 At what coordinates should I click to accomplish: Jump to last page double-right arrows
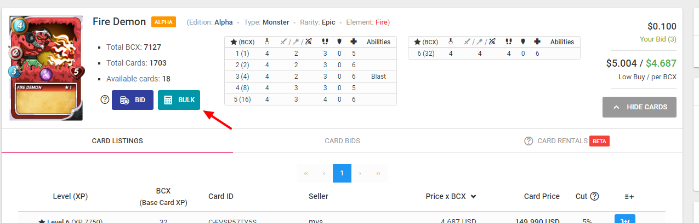[378, 173]
